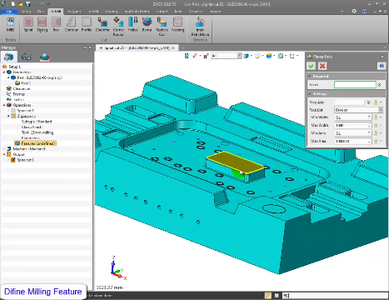Click the Max Area value field
The width and height of the screenshot is (389, 300).
(x=352, y=142)
